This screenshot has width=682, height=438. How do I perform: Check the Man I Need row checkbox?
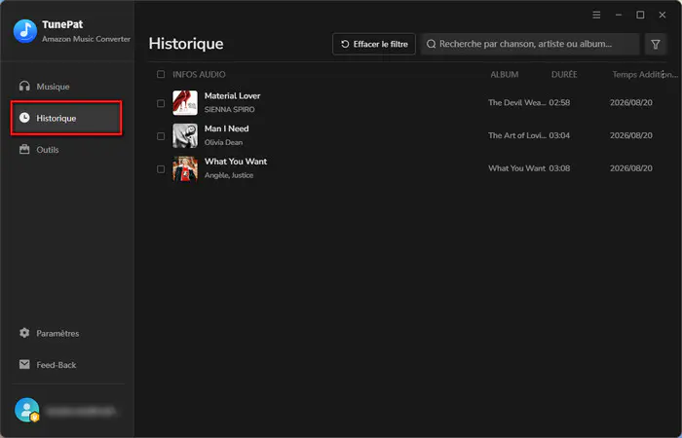pos(161,136)
